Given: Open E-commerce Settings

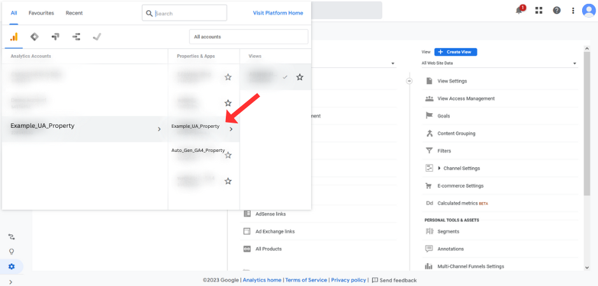Looking at the screenshot, I should [x=461, y=186].
